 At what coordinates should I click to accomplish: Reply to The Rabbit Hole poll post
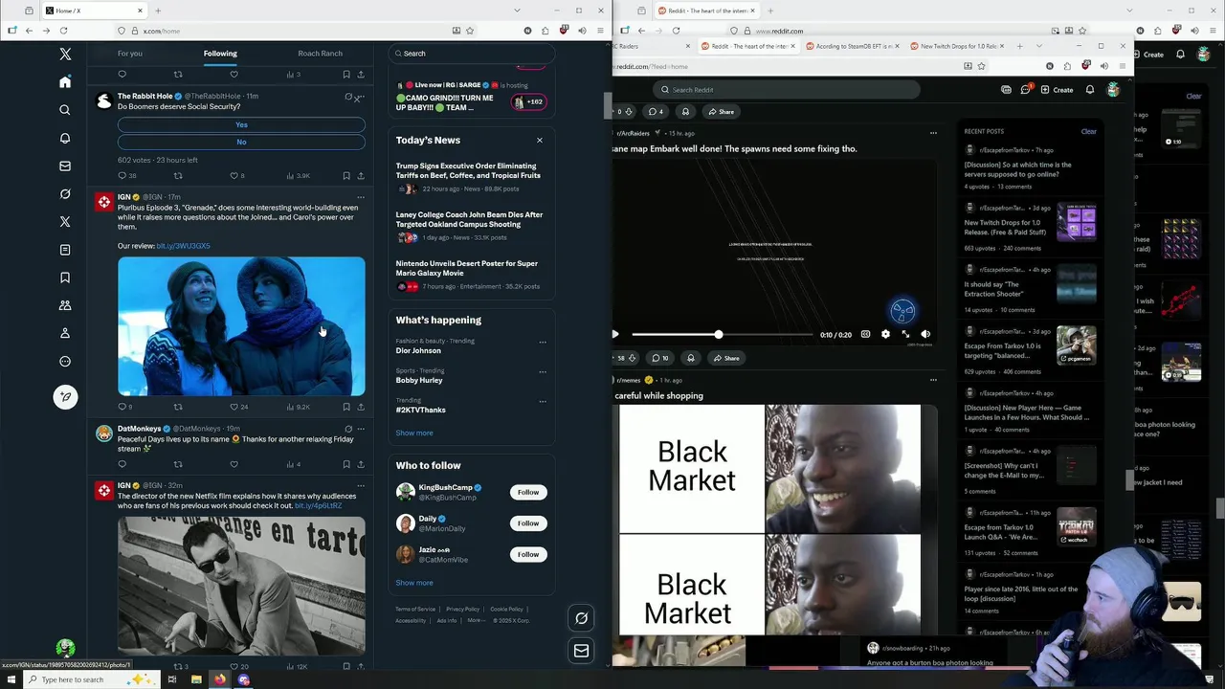[122, 176]
